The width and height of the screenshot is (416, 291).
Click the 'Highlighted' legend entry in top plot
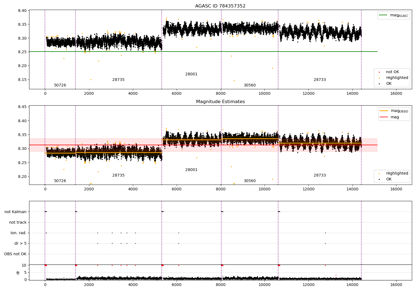[x=397, y=78]
